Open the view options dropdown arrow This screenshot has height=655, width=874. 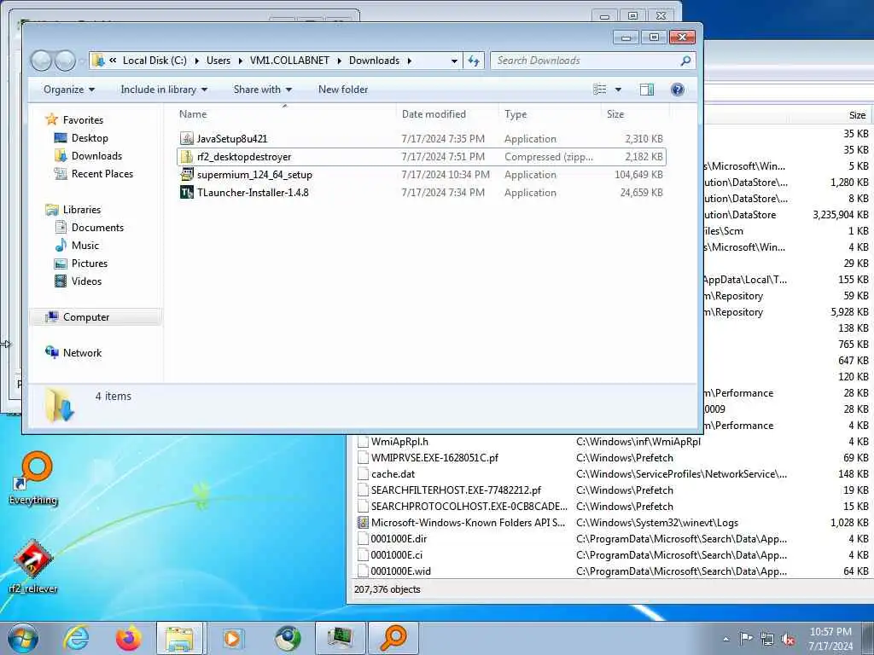click(618, 90)
